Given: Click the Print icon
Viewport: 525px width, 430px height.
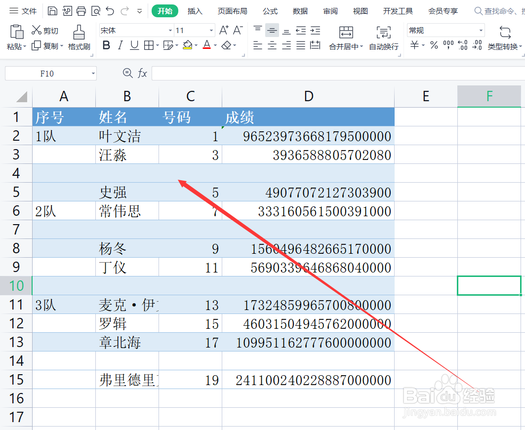Looking at the screenshot, I should [x=81, y=10].
